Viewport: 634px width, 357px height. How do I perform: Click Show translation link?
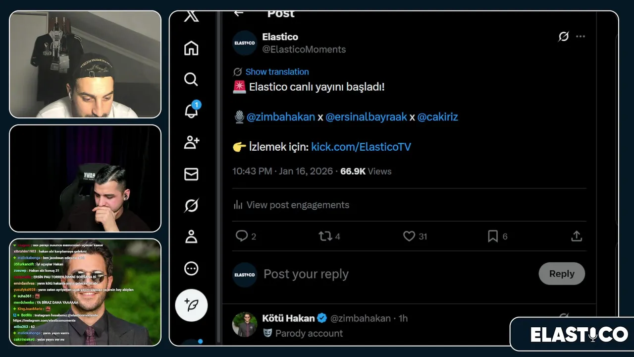pos(277,72)
